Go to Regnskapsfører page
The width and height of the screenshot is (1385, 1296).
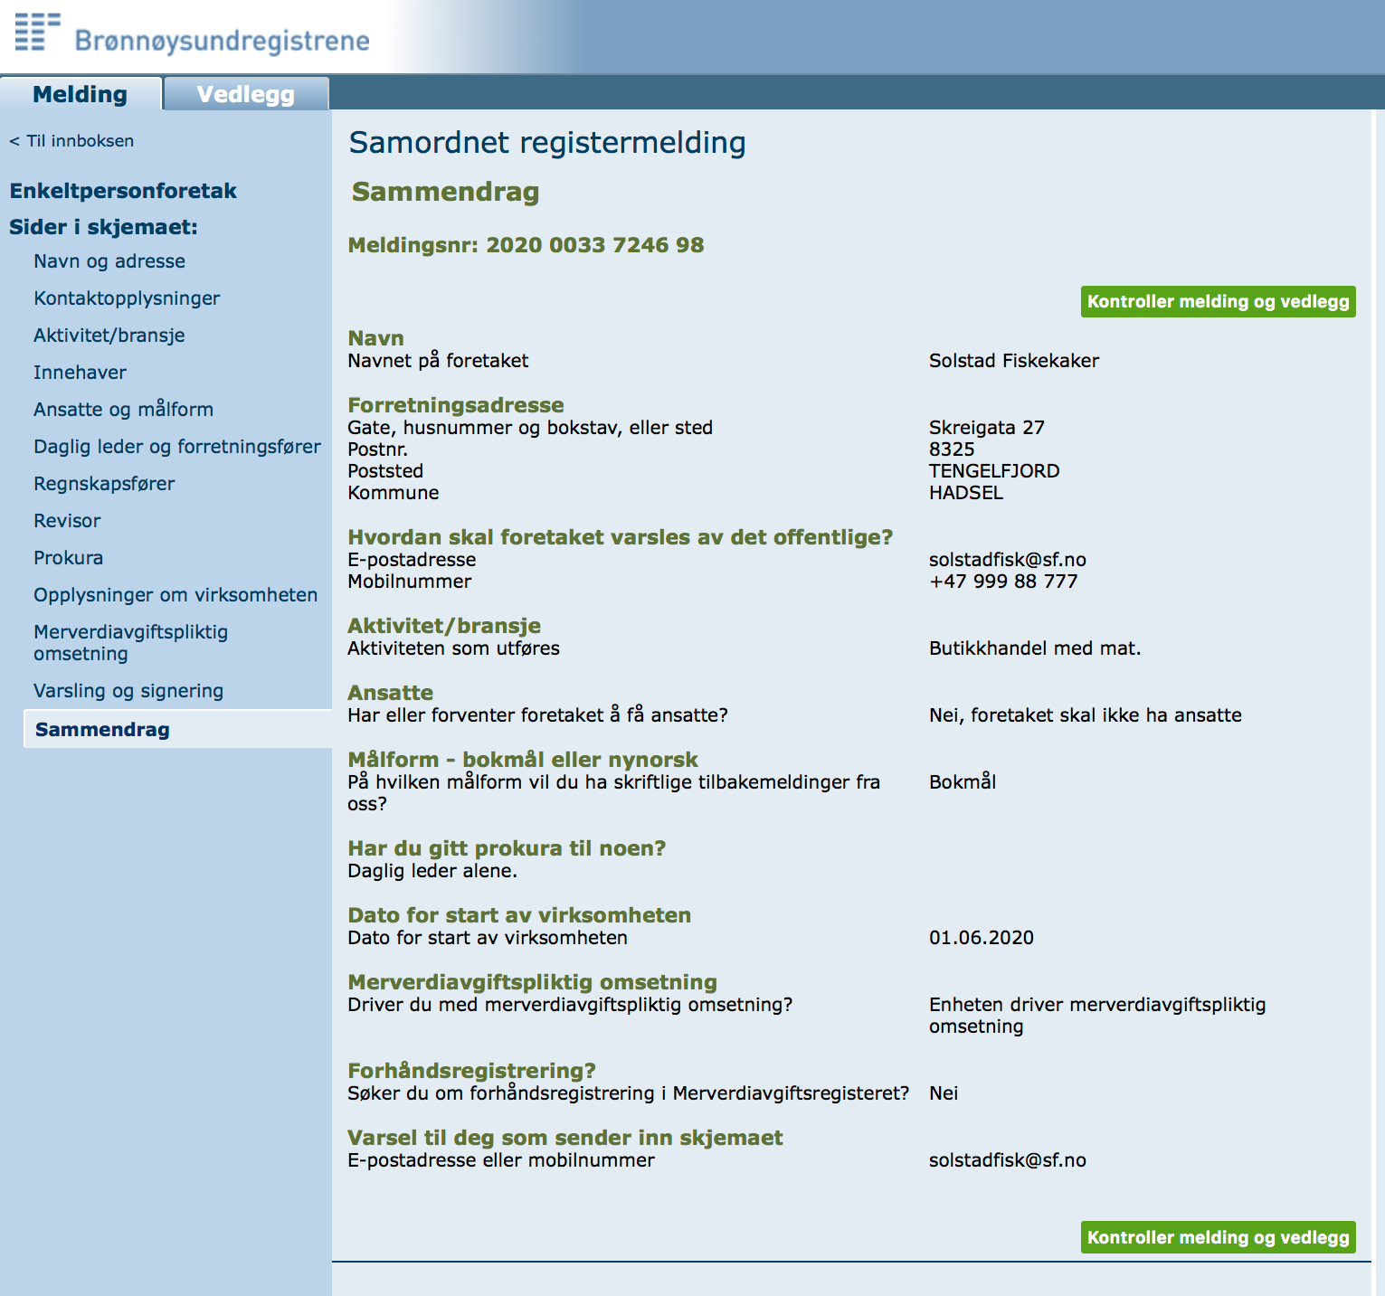tap(104, 484)
